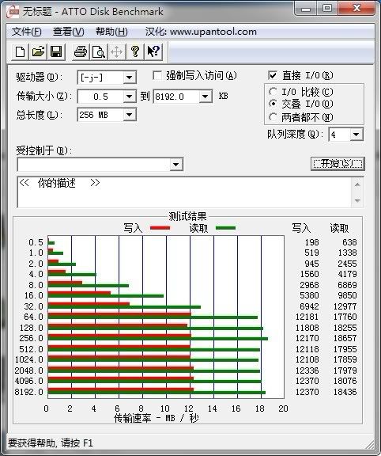Select the I/O 比较 radio option
Viewport: 381px width, 456px height.
coord(273,92)
